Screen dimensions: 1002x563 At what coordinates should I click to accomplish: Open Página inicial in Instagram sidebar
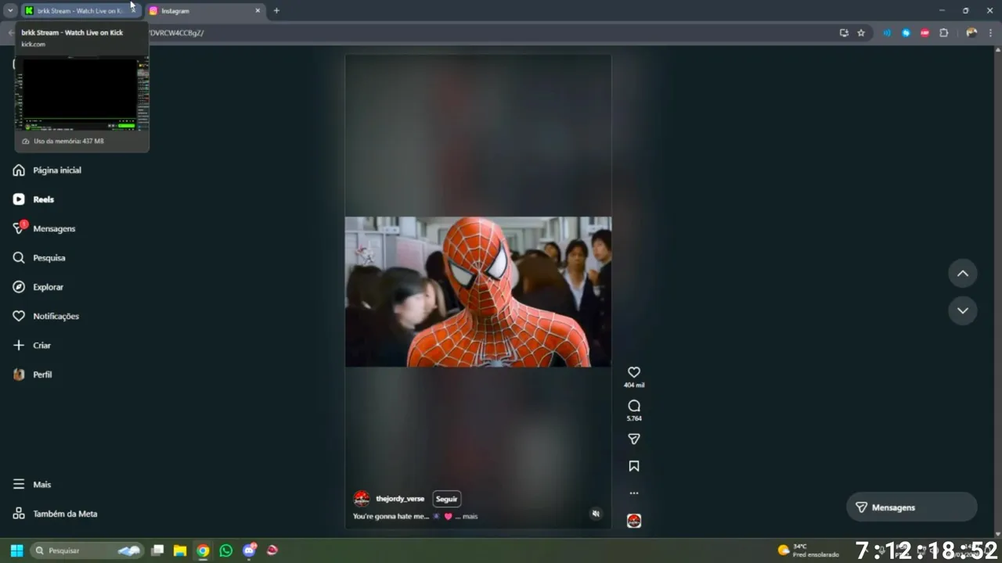[x=47, y=170]
